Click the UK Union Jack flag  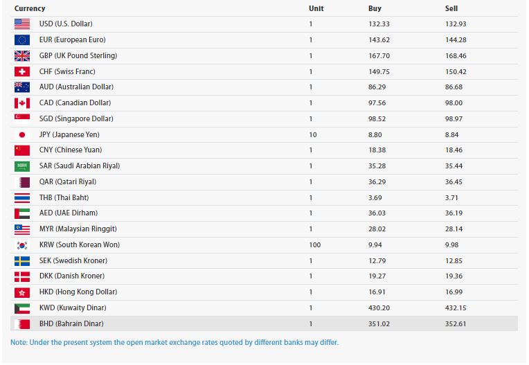pyautogui.click(x=22, y=56)
